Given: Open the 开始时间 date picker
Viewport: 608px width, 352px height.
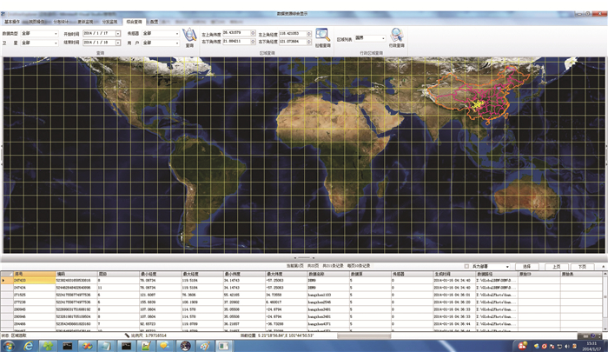Looking at the screenshot, I should point(117,32).
